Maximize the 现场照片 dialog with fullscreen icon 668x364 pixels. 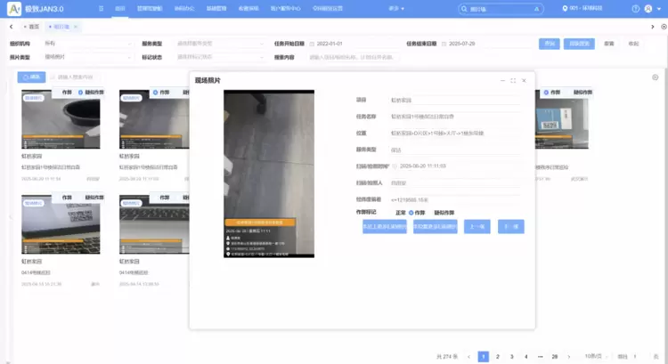tap(513, 80)
